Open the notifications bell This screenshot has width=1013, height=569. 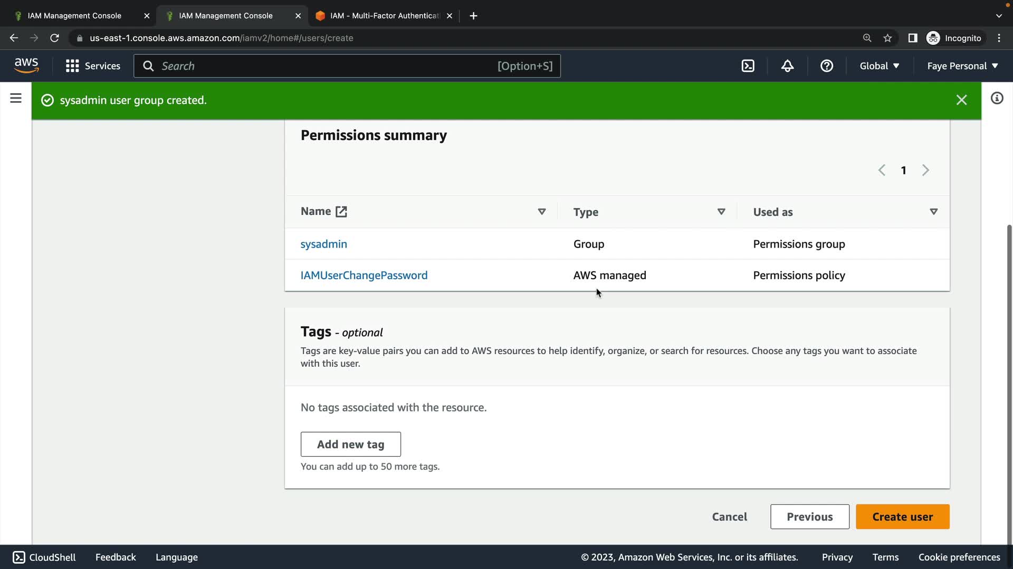coord(787,66)
